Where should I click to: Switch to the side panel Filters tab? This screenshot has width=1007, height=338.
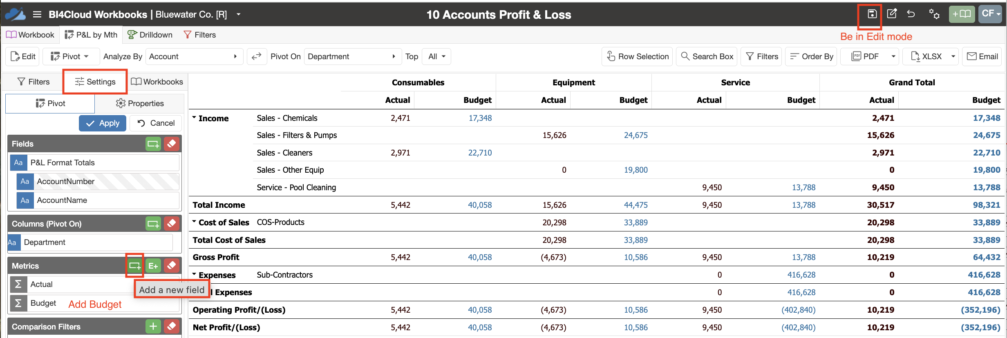coord(33,82)
